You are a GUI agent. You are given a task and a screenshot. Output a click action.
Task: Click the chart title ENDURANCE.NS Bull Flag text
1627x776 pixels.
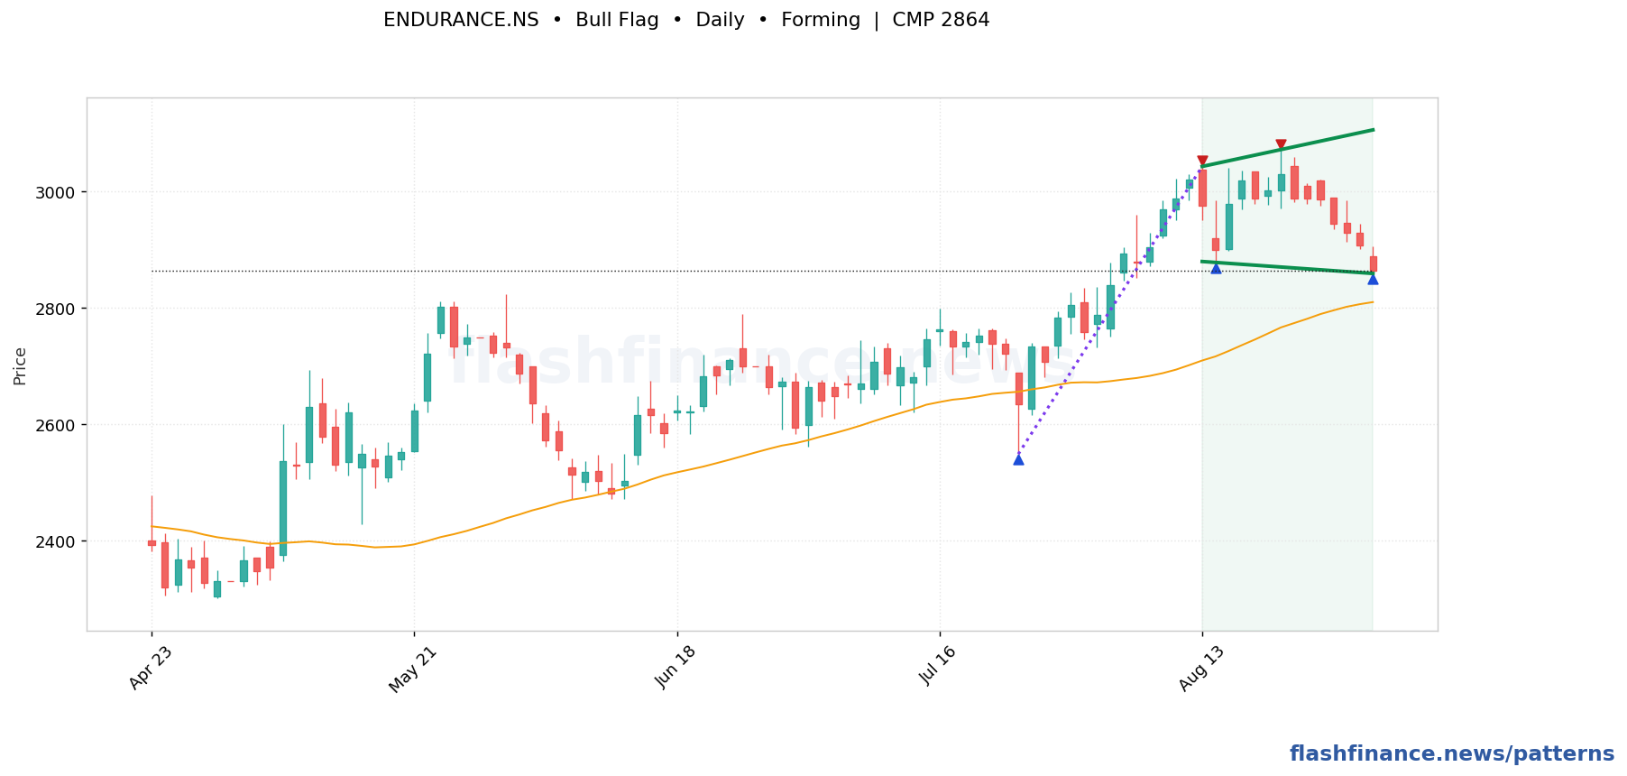click(686, 20)
